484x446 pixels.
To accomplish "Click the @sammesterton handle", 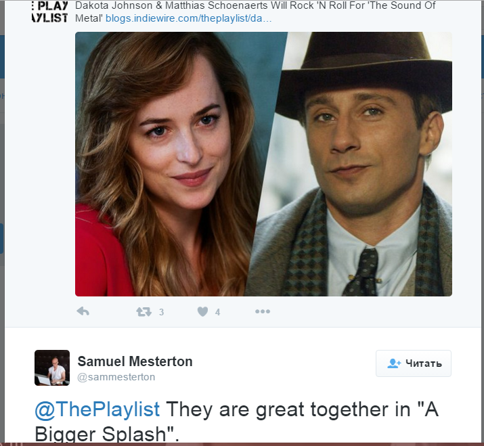I will click(116, 377).
